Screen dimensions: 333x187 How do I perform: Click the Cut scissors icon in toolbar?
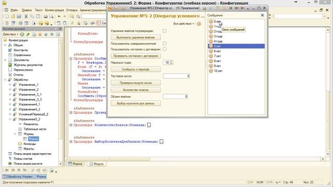coord(26,16)
